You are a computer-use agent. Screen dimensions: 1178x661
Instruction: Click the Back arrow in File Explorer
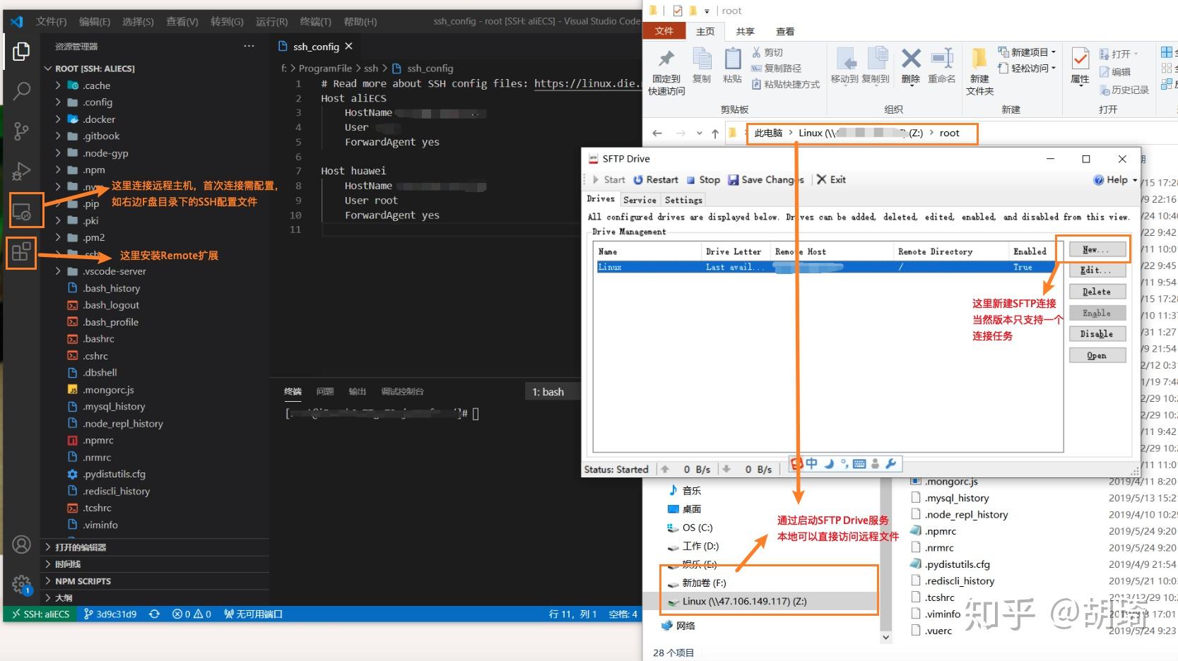(657, 133)
